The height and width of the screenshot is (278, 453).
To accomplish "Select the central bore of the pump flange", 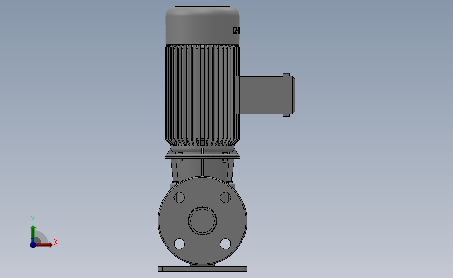I will click(x=202, y=221).
